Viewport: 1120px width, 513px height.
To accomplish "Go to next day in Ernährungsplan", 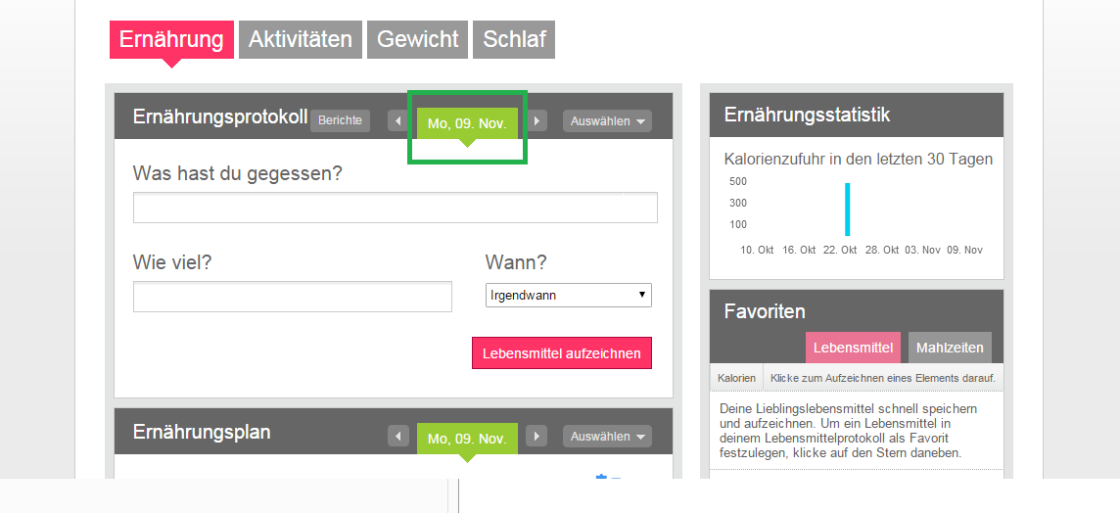I will click(537, 436).
